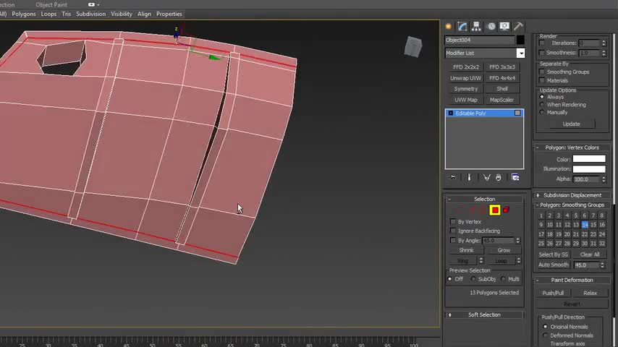This screenshot has width=618, height=347.
Task: Click the Pin Stack icon
Action: point(452,177)
